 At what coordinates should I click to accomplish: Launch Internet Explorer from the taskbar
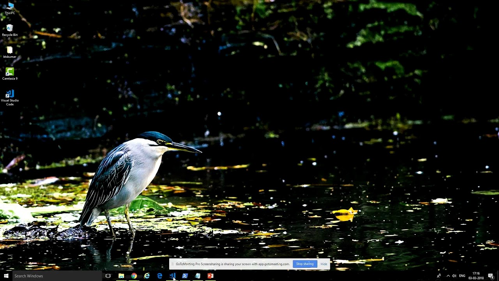pos(147,276)
